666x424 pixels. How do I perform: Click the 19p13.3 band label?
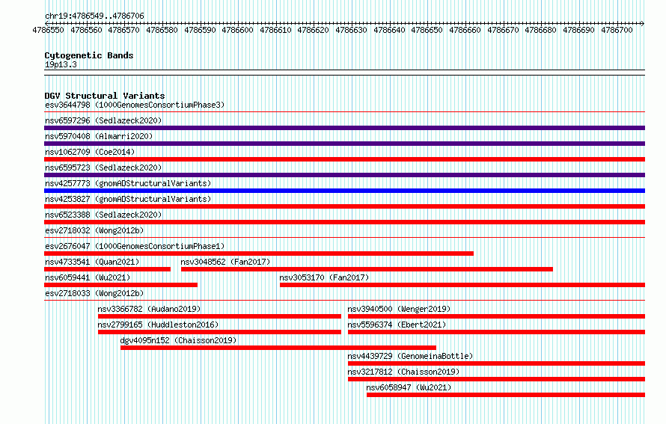click(61, 64)
